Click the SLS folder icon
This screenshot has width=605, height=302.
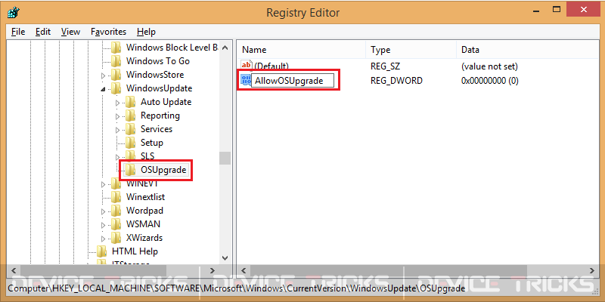coord(130,156)
